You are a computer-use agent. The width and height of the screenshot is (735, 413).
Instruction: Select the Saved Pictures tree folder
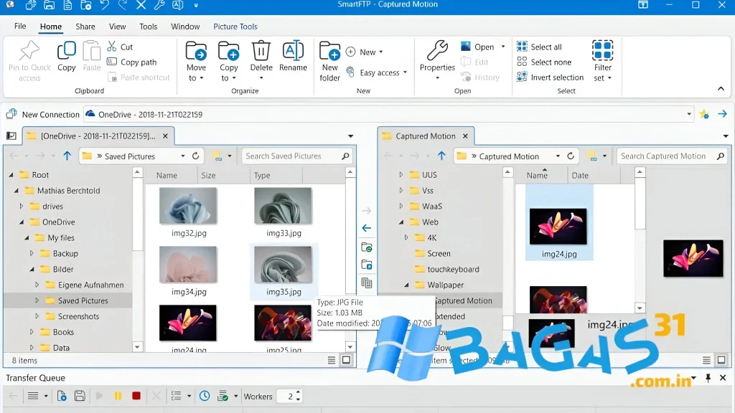coord(83,300)
